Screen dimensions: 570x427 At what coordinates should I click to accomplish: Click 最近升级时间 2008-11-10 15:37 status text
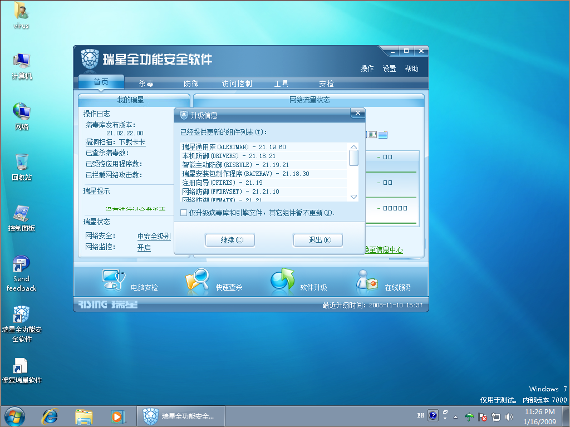pyautogui.click(x=372, y=305)
